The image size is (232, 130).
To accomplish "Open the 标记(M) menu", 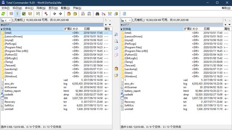I will 17,8.
